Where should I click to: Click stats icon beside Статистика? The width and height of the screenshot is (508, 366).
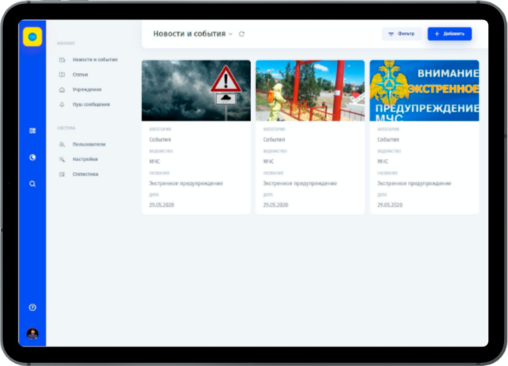click(x=62, y=174)
